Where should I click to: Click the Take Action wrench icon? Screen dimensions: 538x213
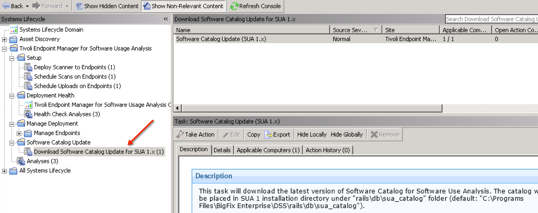(x=180, y=135)
